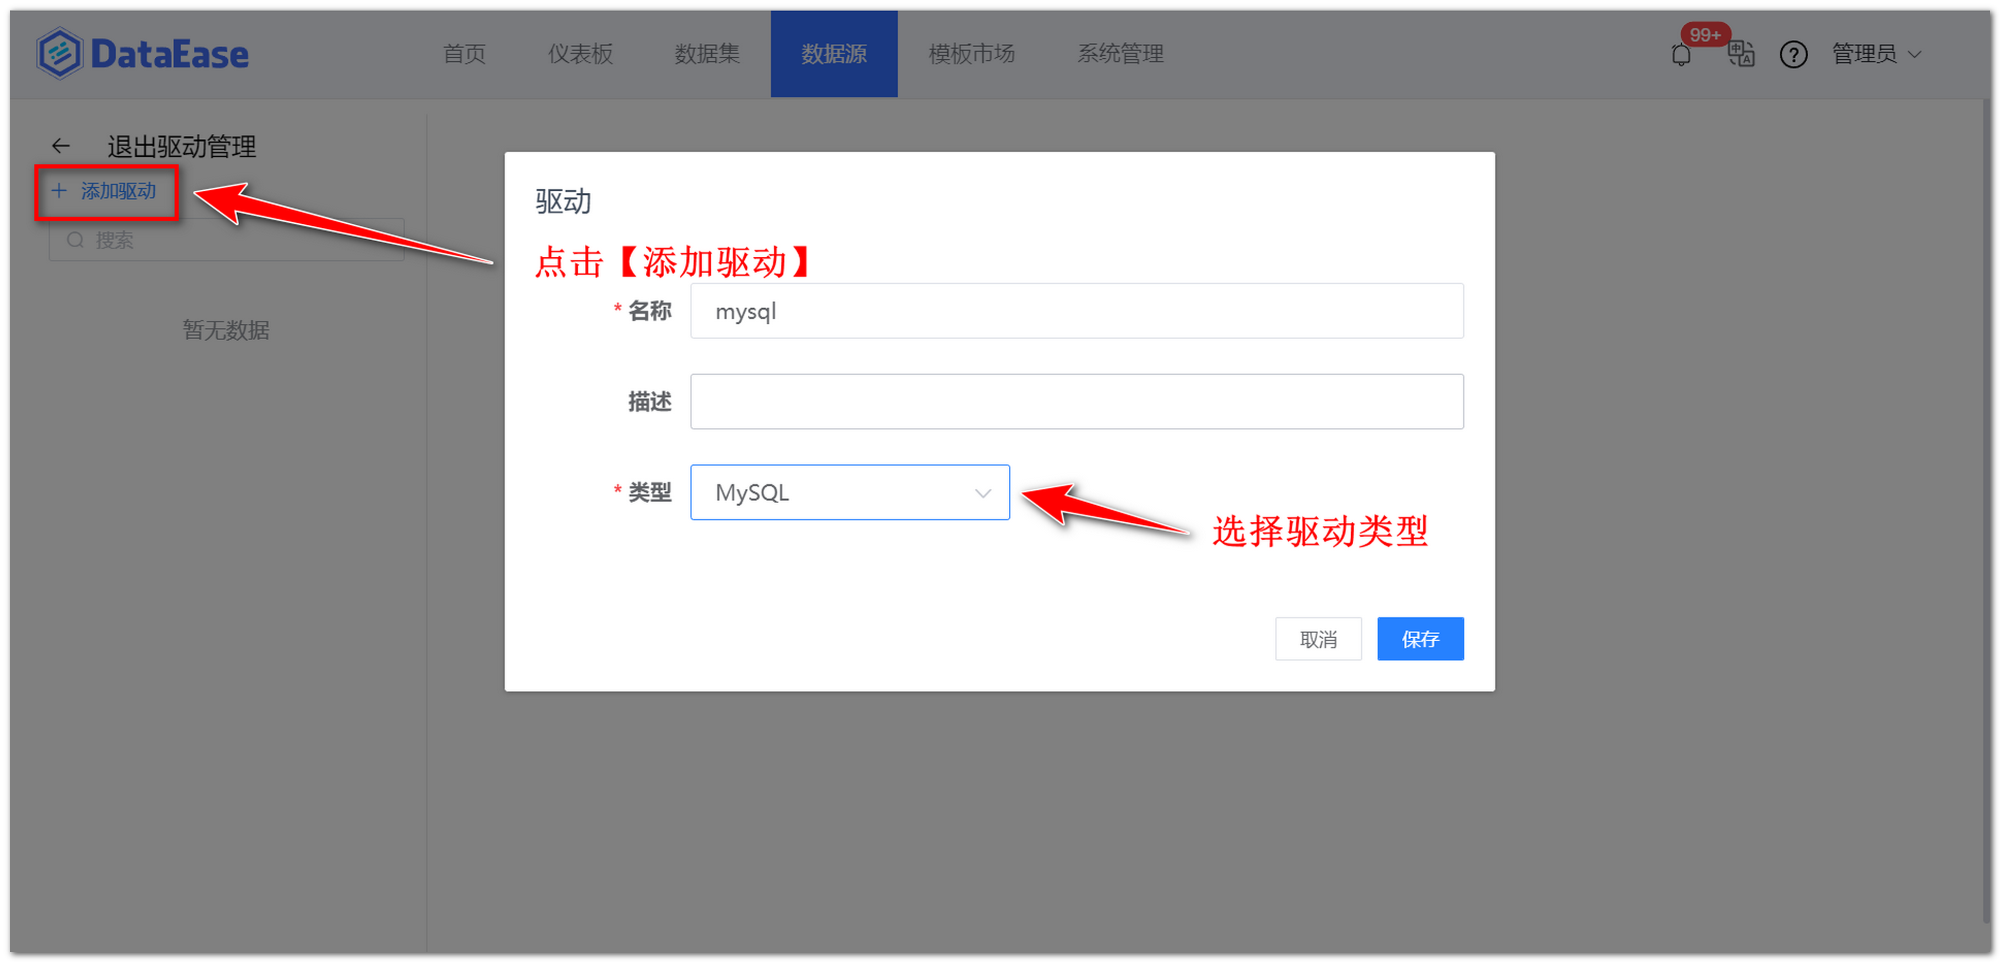
Task: Open the help question mark icon
Action: click(1794, 54)
